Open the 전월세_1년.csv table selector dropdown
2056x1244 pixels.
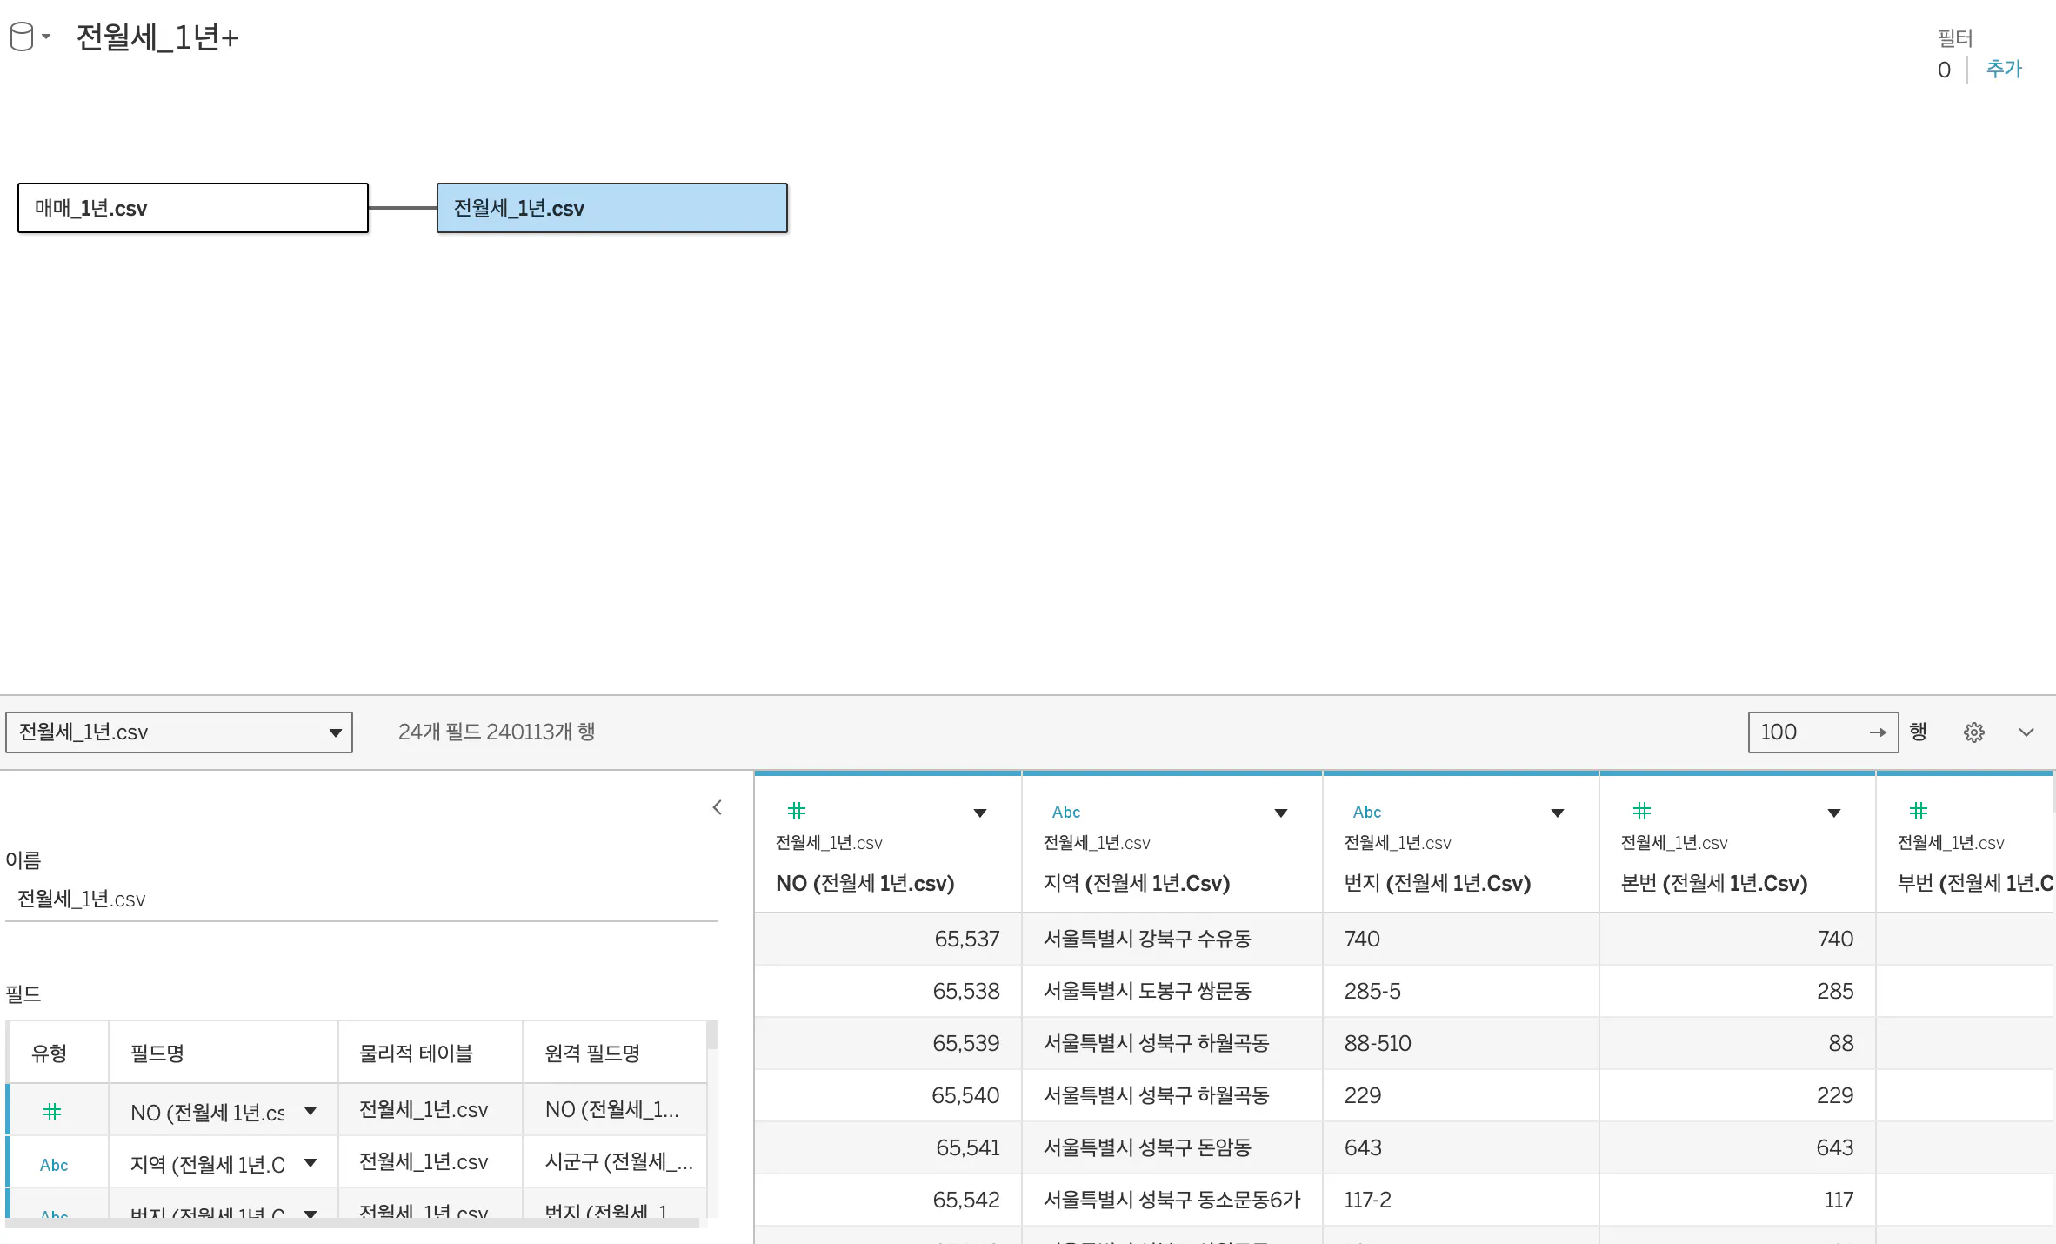pyautogui.click(x=179, y=732)
